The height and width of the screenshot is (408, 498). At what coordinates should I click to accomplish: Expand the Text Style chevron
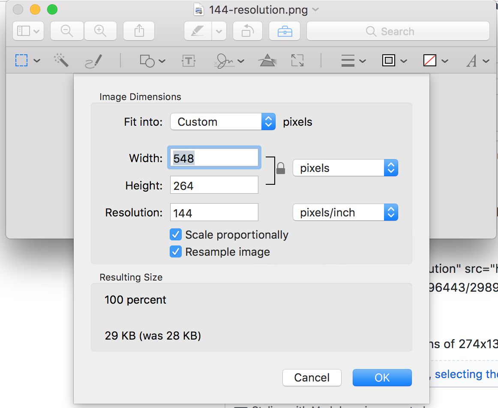click(x=486, y=61)
